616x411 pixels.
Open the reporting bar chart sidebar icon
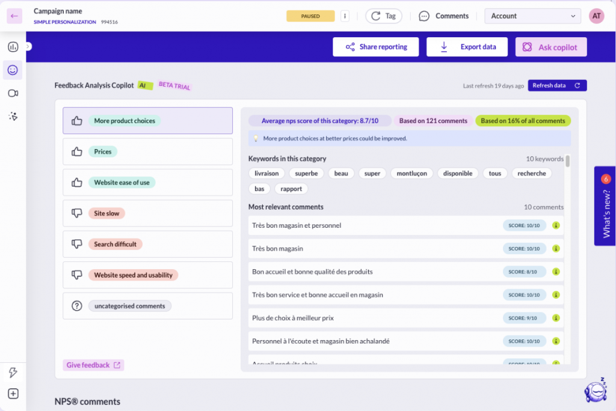[13, 47]
